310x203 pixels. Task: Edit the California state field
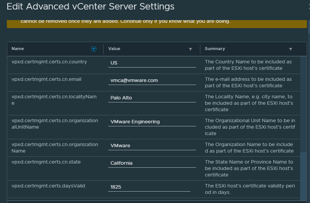[x=152, y=163]
